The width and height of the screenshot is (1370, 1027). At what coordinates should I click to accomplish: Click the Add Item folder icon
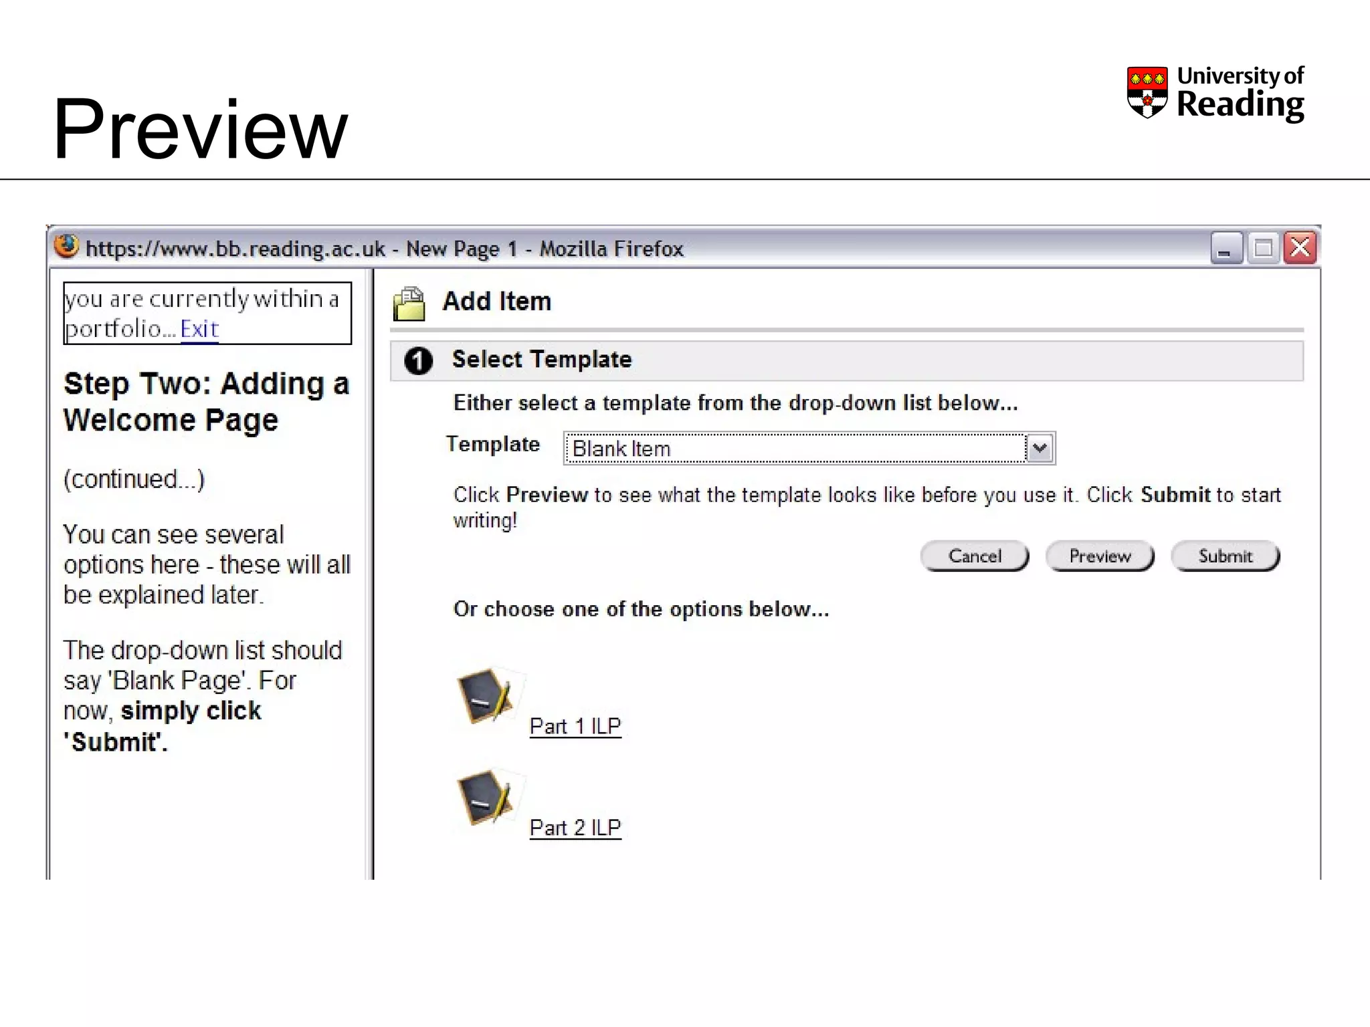coord(409,304)
